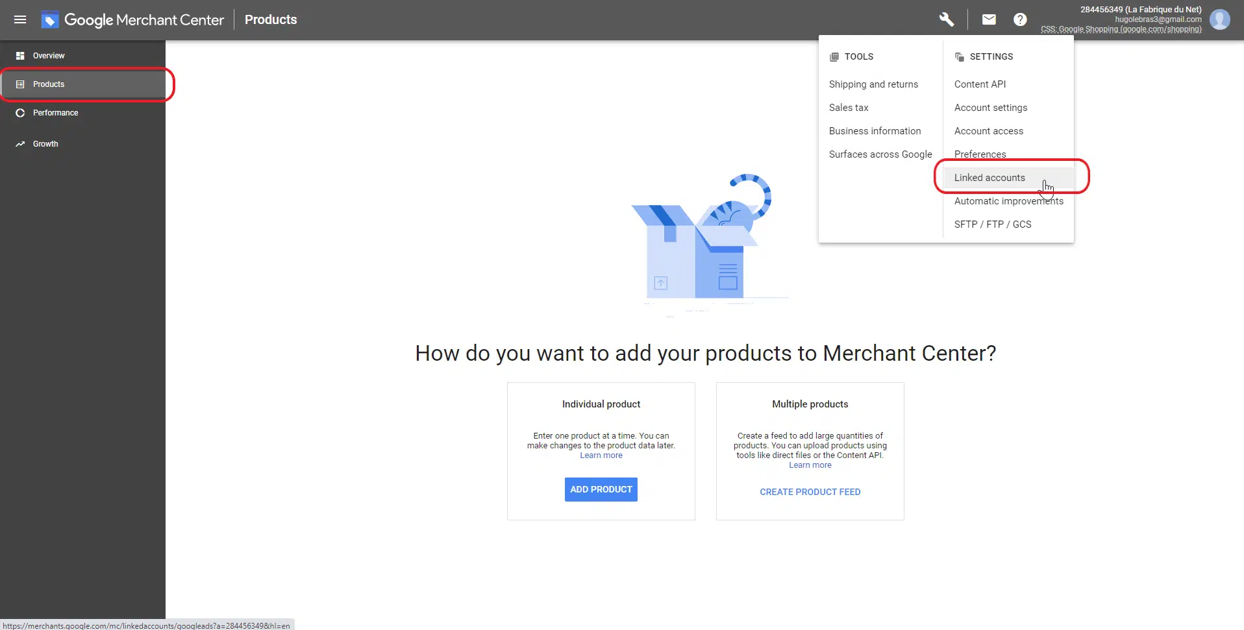Open Performance in the sidebar
This screenshot has width=1244, height=630.
point(55,113)
